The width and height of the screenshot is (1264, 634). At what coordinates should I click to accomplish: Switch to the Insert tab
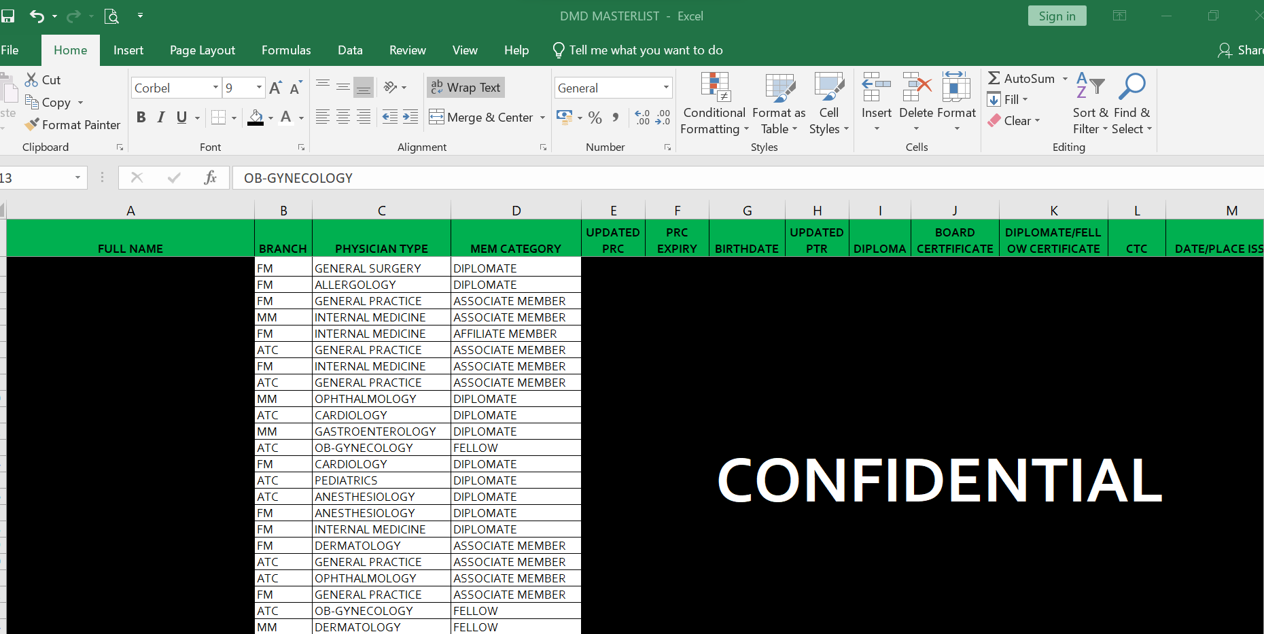(x=128, y=50)
